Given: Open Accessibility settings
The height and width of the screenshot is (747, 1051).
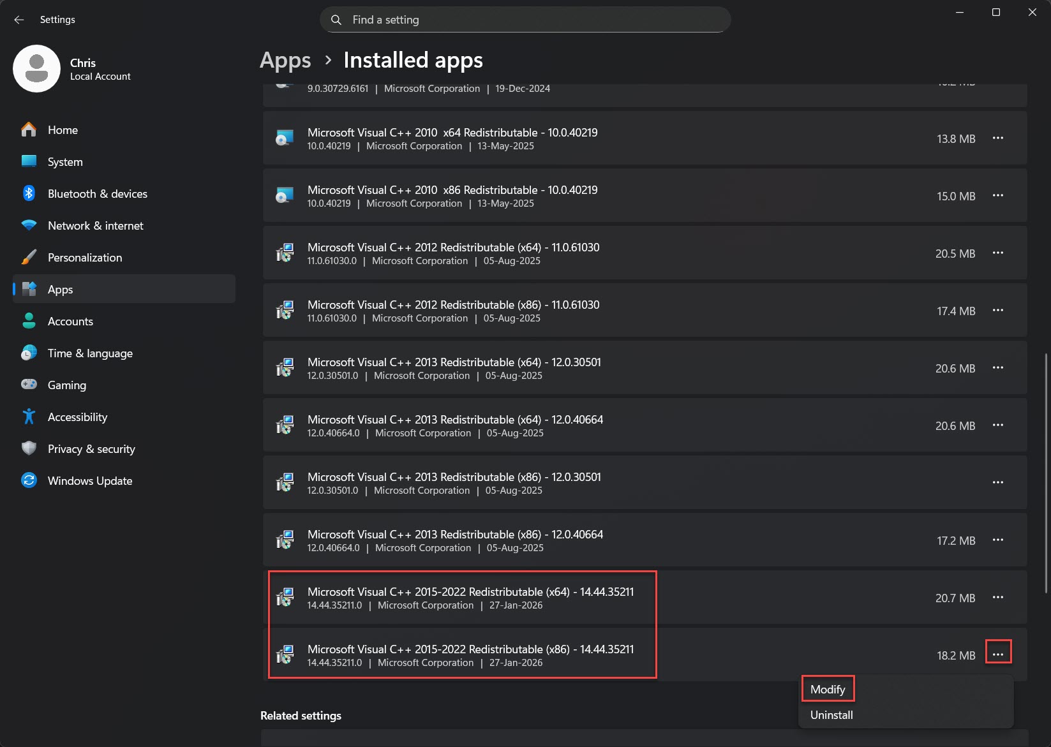Looking at the screenshot, I should 77,417.
